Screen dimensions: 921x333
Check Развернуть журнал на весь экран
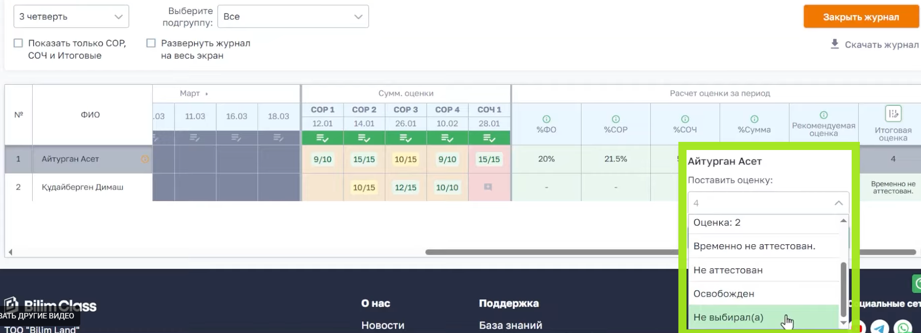(x=151, y=43)
